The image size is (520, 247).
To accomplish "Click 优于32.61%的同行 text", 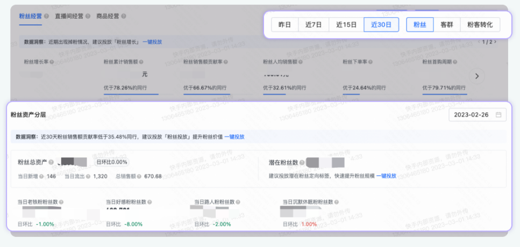I will (x=284, y=88).
